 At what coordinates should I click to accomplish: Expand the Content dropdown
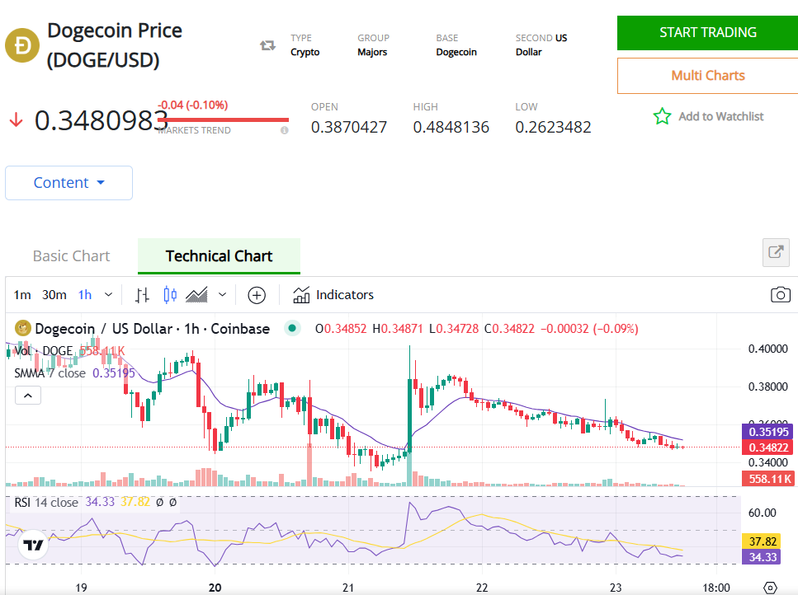point(68,183)
